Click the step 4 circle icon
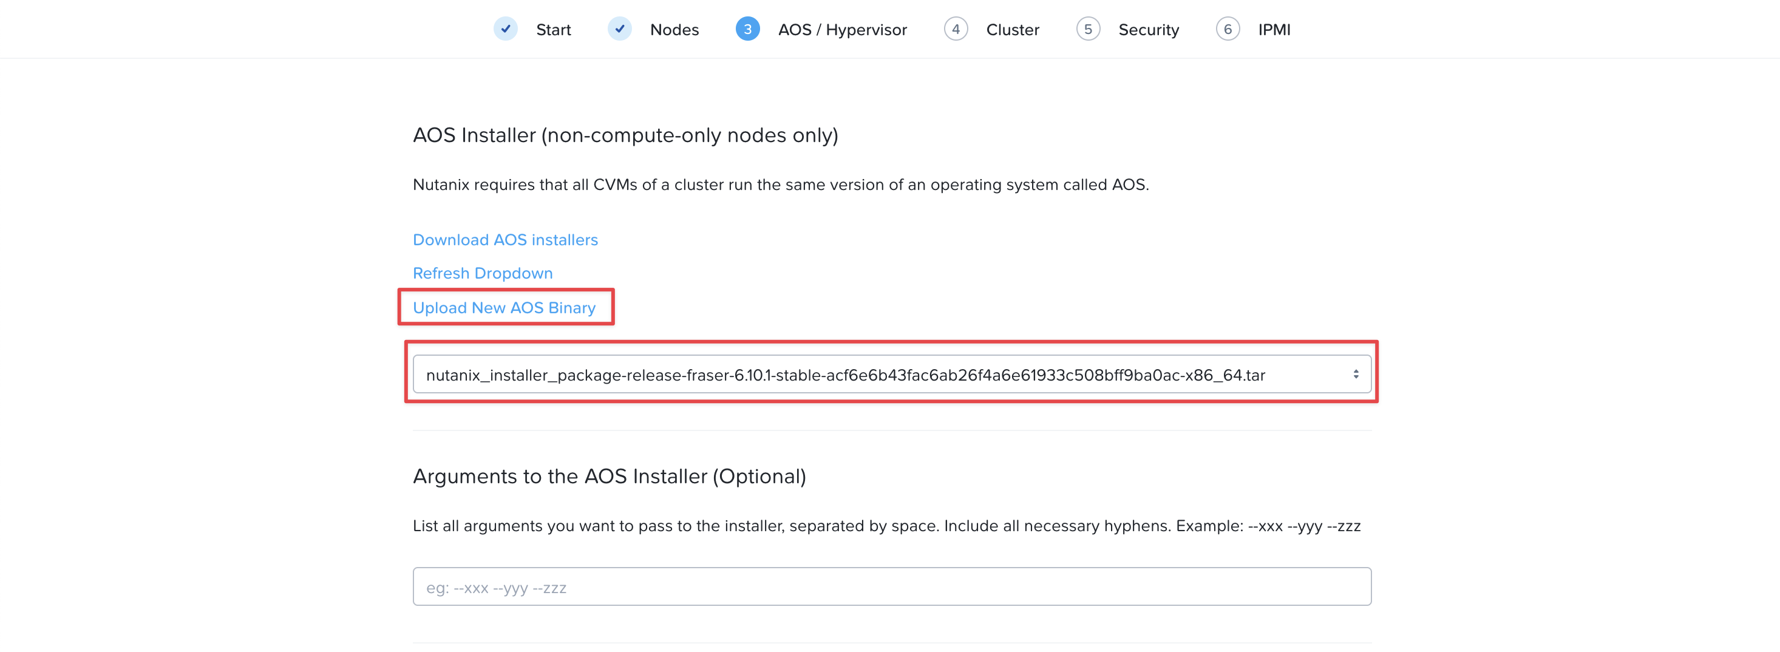Viewport: 1780px width, 652px height. 956,29
